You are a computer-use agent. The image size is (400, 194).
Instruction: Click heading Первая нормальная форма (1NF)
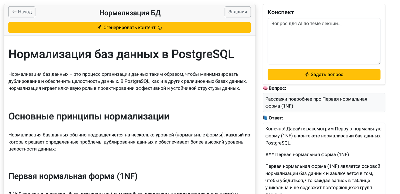point(73,176)
